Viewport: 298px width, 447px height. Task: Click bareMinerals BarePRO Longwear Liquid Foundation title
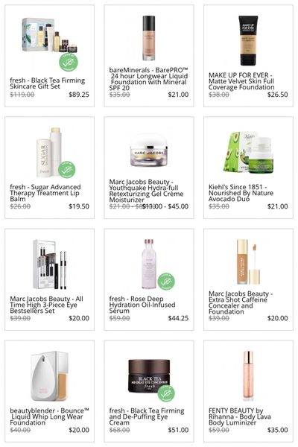148,79
